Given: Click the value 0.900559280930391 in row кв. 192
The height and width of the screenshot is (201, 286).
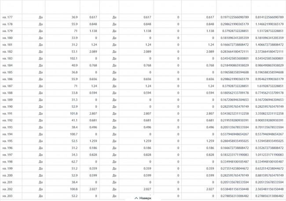Looking at the screenshot, I should tap(269, 120).
